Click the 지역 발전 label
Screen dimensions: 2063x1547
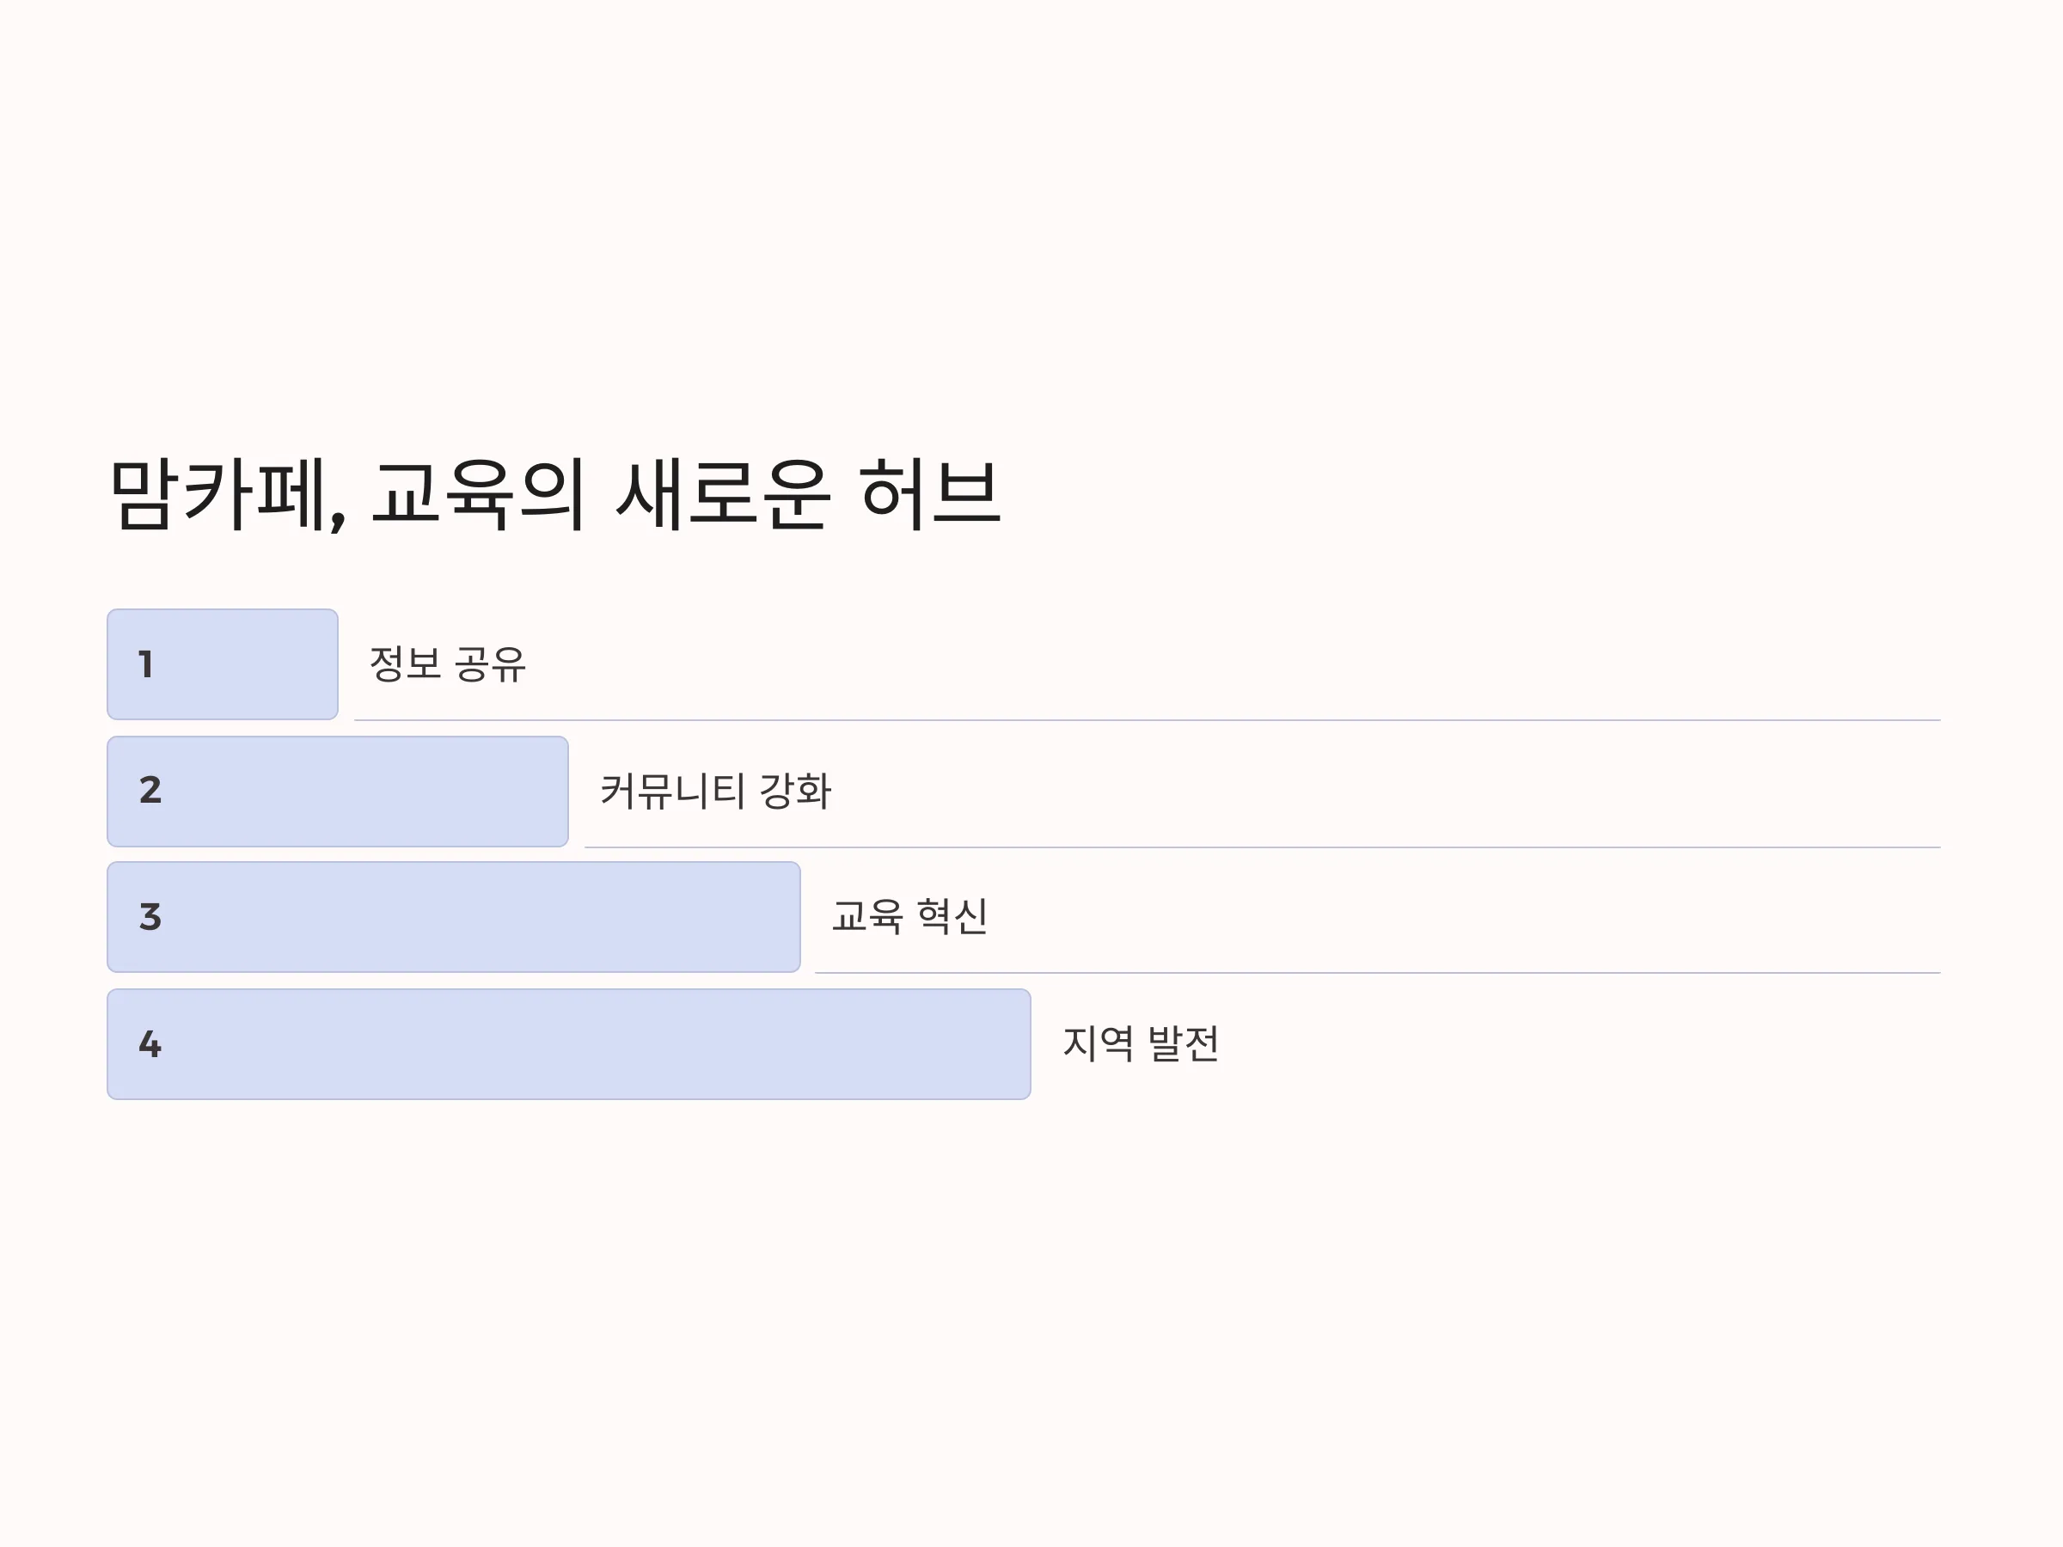[x=1141, y=1043]
